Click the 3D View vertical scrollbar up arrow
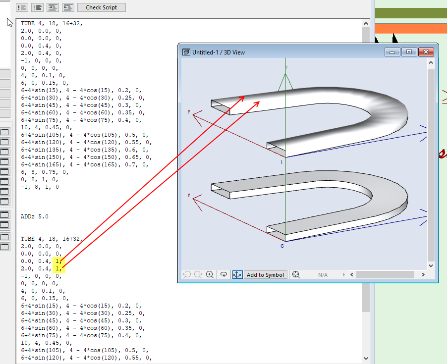 point(431,63)
